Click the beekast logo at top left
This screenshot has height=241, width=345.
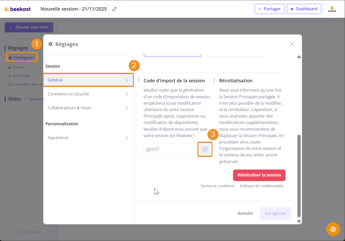18,9
